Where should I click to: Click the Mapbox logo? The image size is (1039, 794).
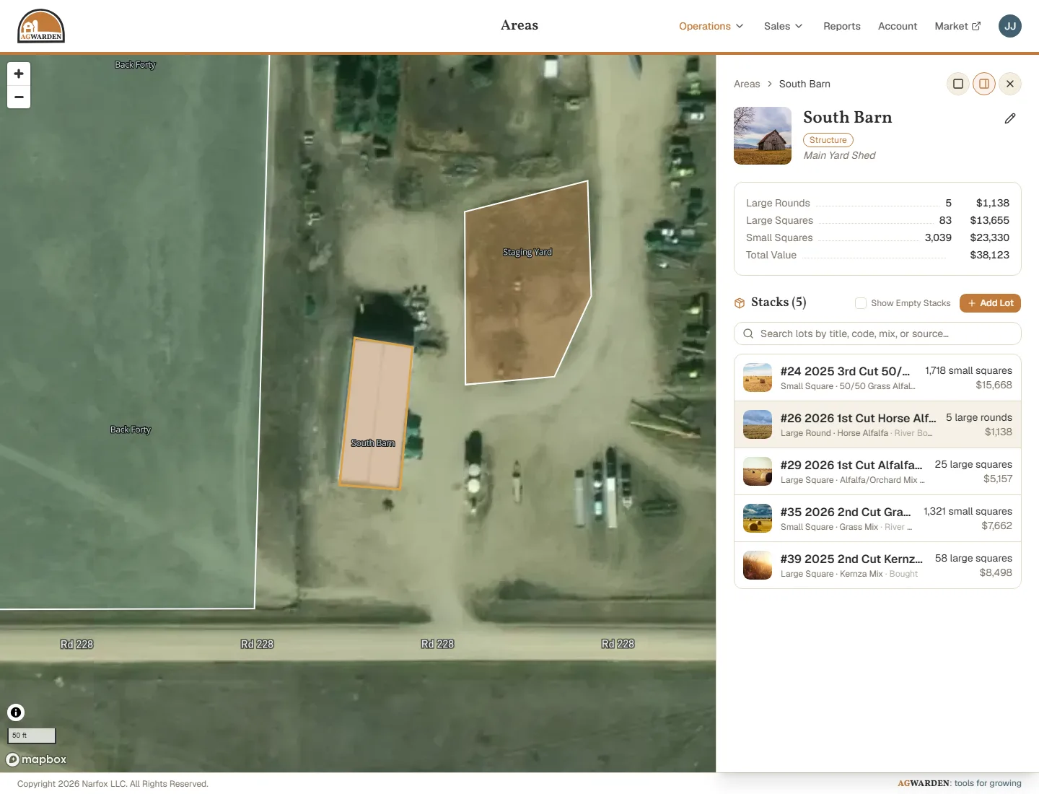click(36, 759)
